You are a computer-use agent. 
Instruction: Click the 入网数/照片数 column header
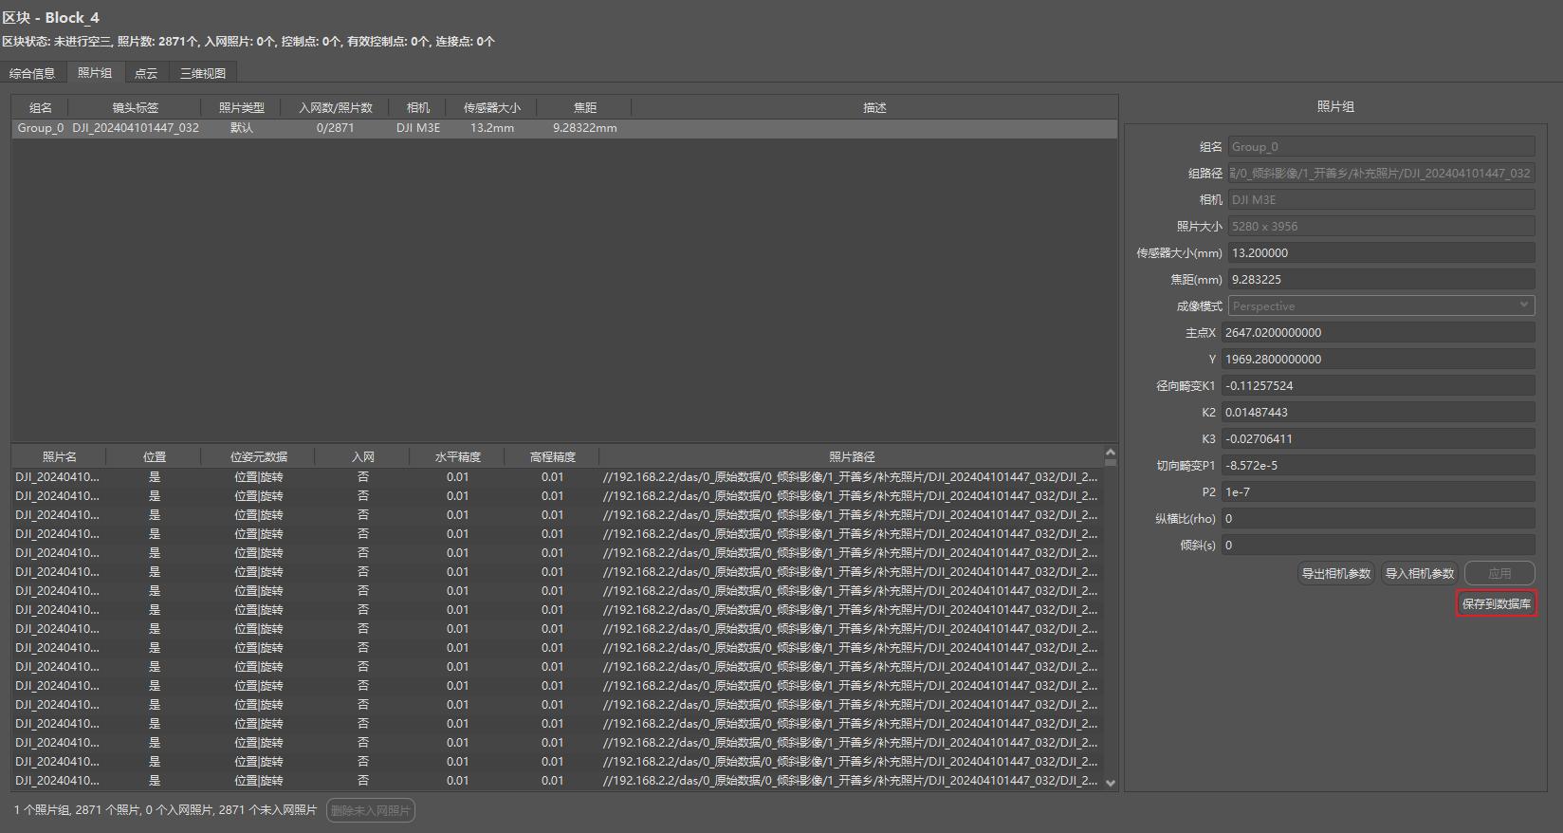click(x=336, y=107)
